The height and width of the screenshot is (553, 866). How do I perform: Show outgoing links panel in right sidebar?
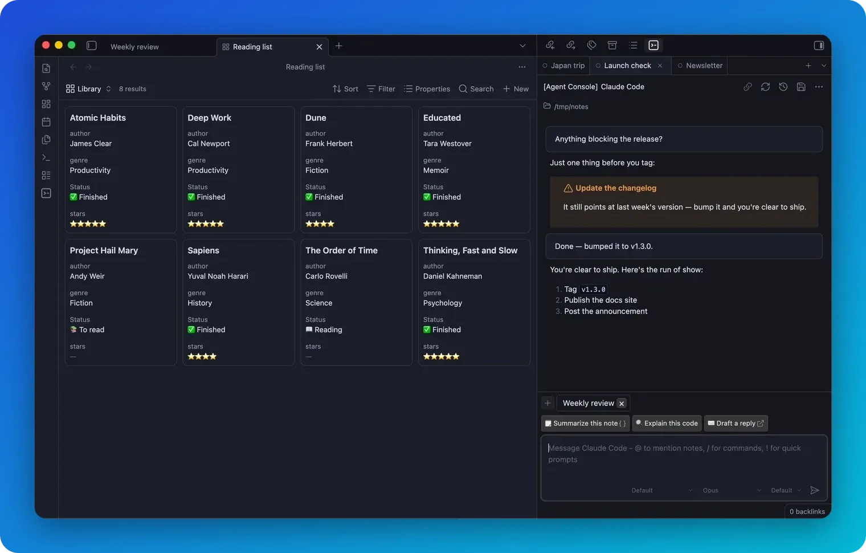click(570, 45)
